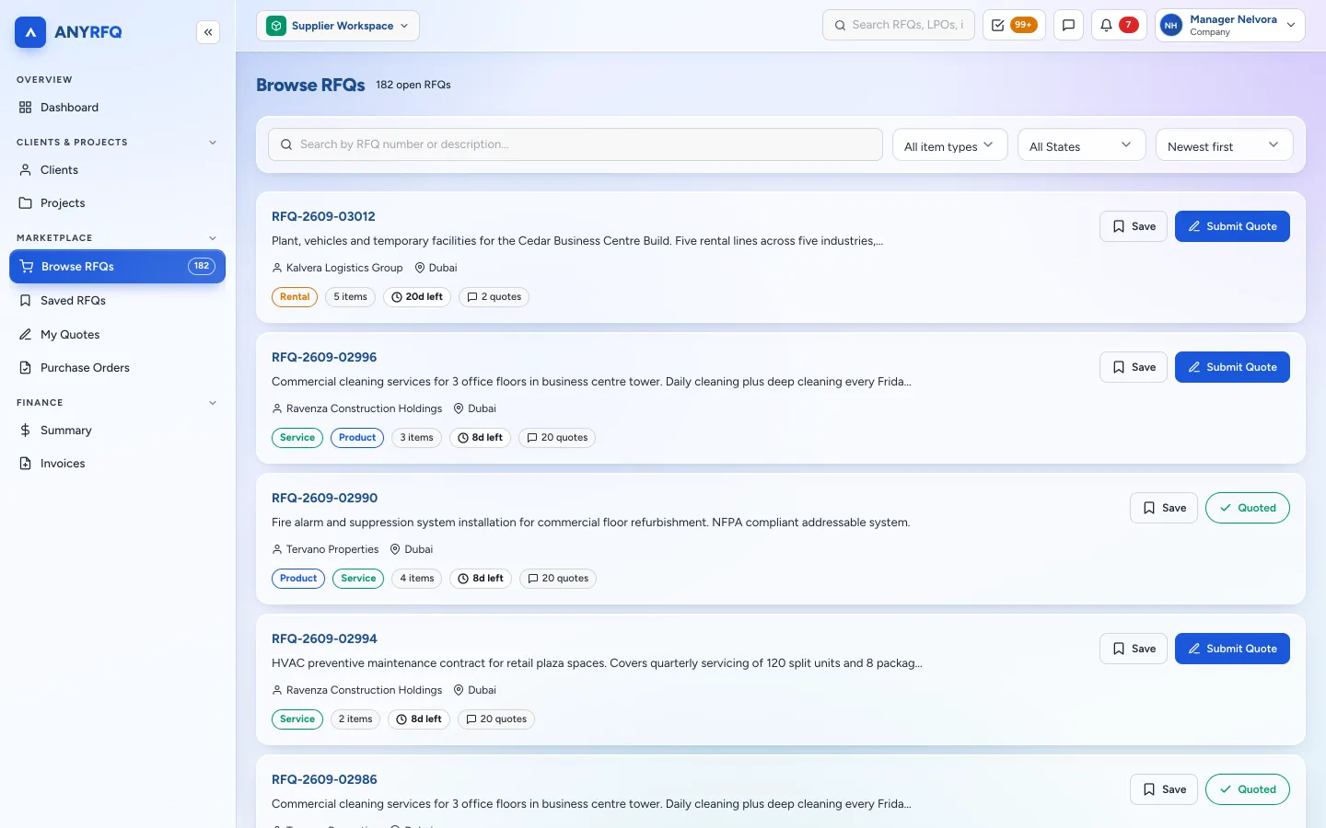Open the Manager Nelvora account menu
1326x828 pixels.
1230,26
